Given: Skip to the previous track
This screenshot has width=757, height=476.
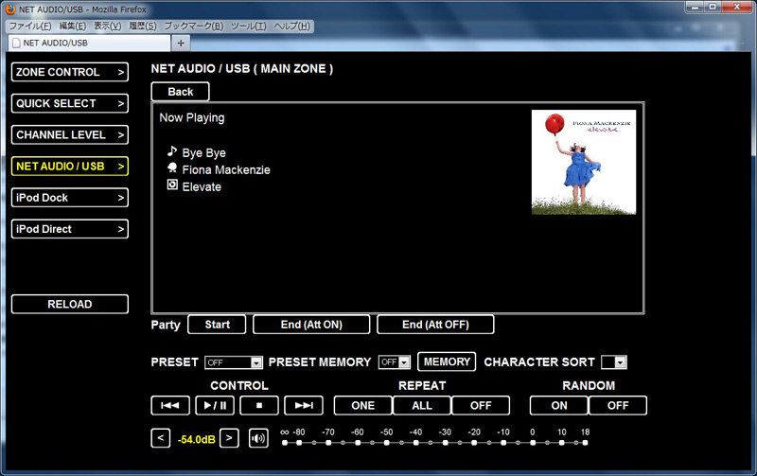Looking at the screenshot, I should click(170, 405).
